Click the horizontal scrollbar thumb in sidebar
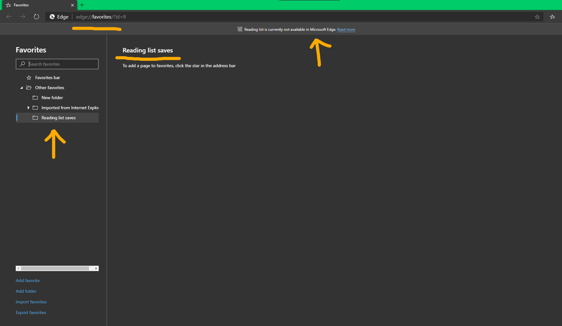The width and height of the screenshot is (562, 326). click(55, 268)
